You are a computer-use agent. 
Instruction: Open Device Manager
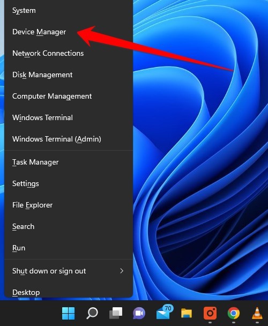pyautogui.click(x=69, y=32)
